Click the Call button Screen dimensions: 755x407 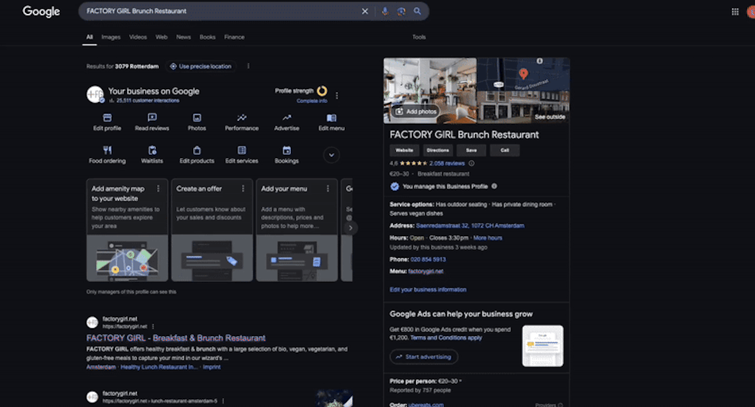pyautogui.click(x=505, y=150)
